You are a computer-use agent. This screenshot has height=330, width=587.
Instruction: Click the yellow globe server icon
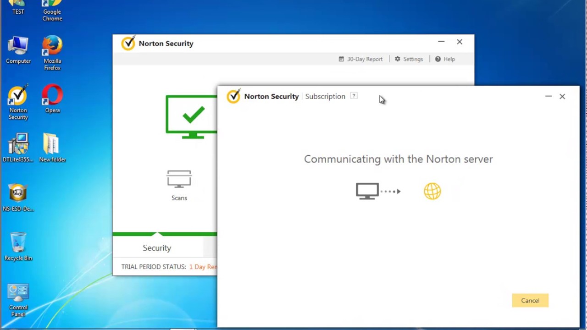tap(432, 191)
